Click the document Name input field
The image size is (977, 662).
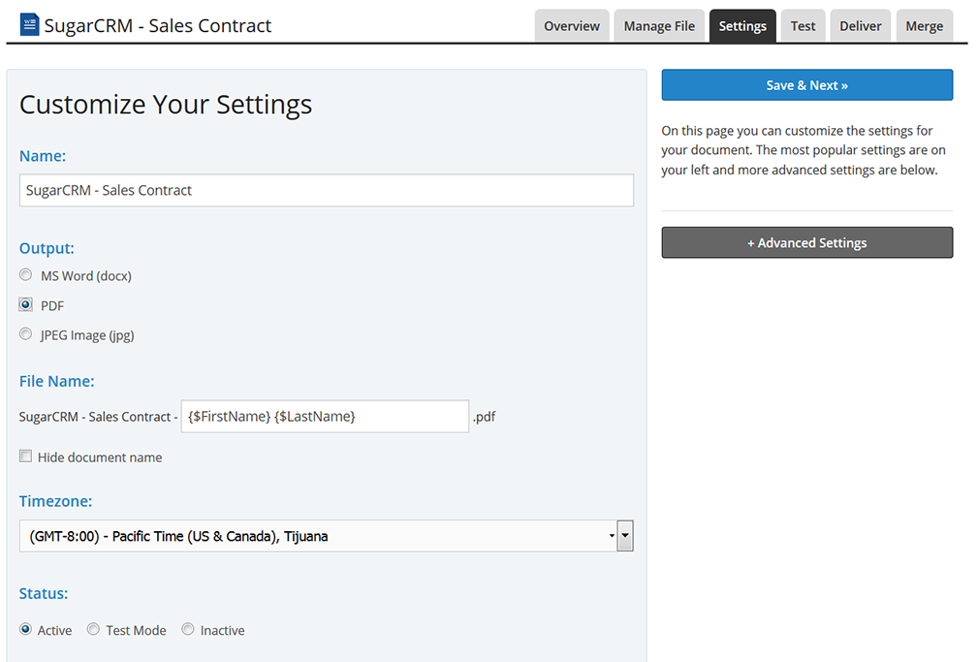(x=326, y=190)
